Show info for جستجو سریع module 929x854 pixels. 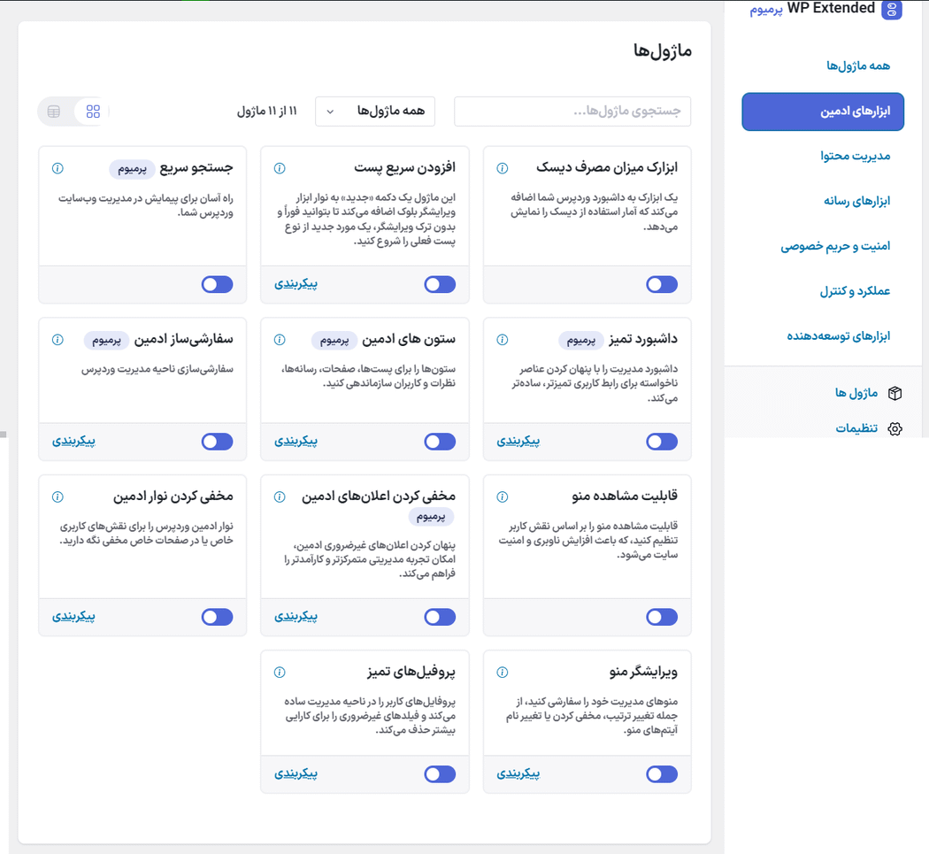point(58,168)
